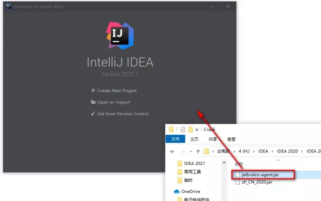Image resolution: width=321 pixels, height=201 pixels.
Task: Open the recent locations dropdown arrow
Action: tap(190, 152)
